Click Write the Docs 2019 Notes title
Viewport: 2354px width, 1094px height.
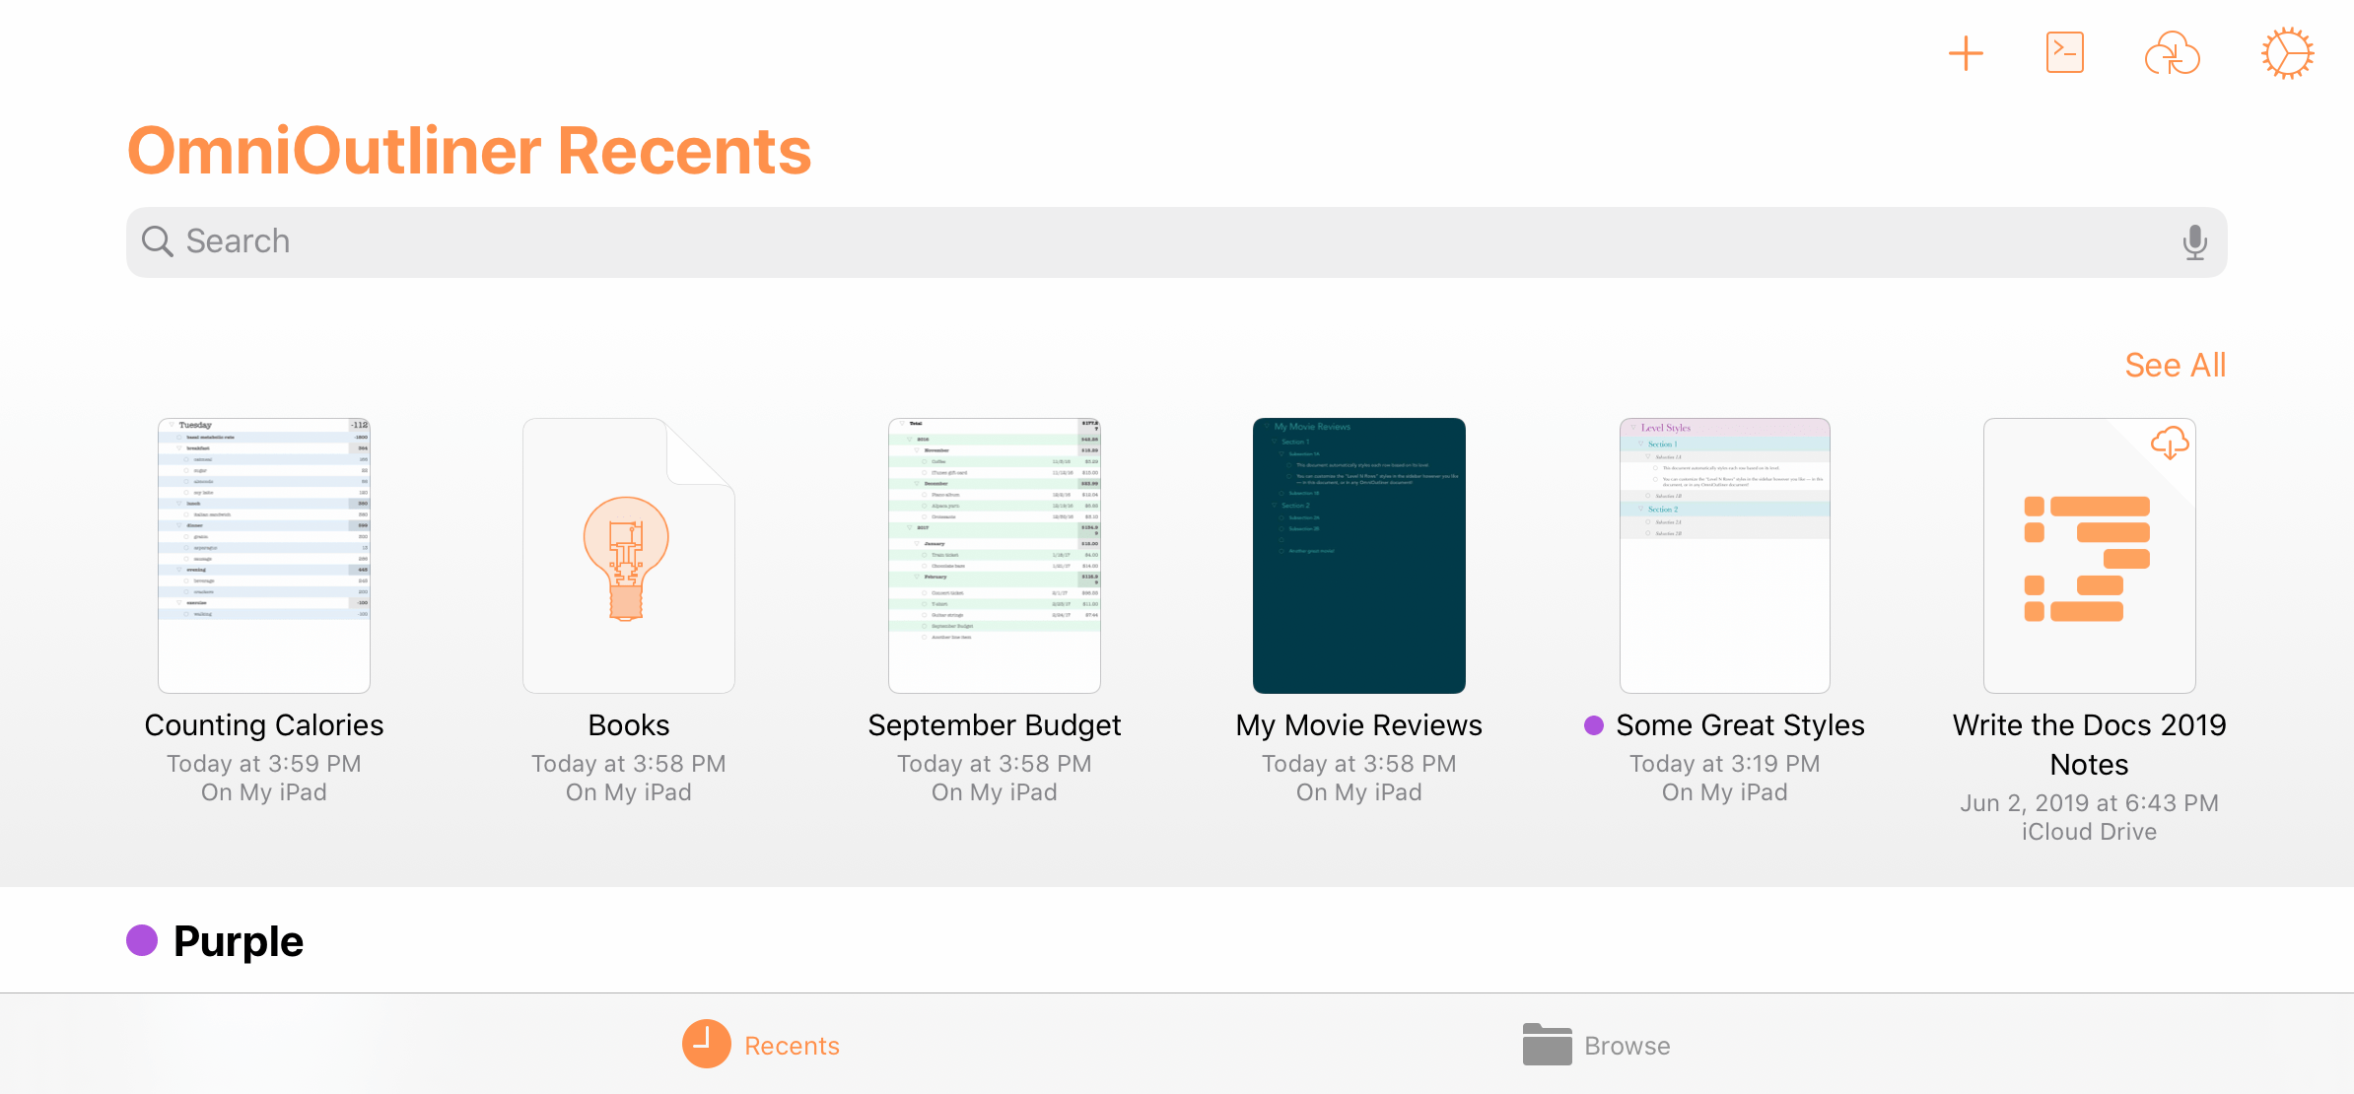coord(2090,745)
